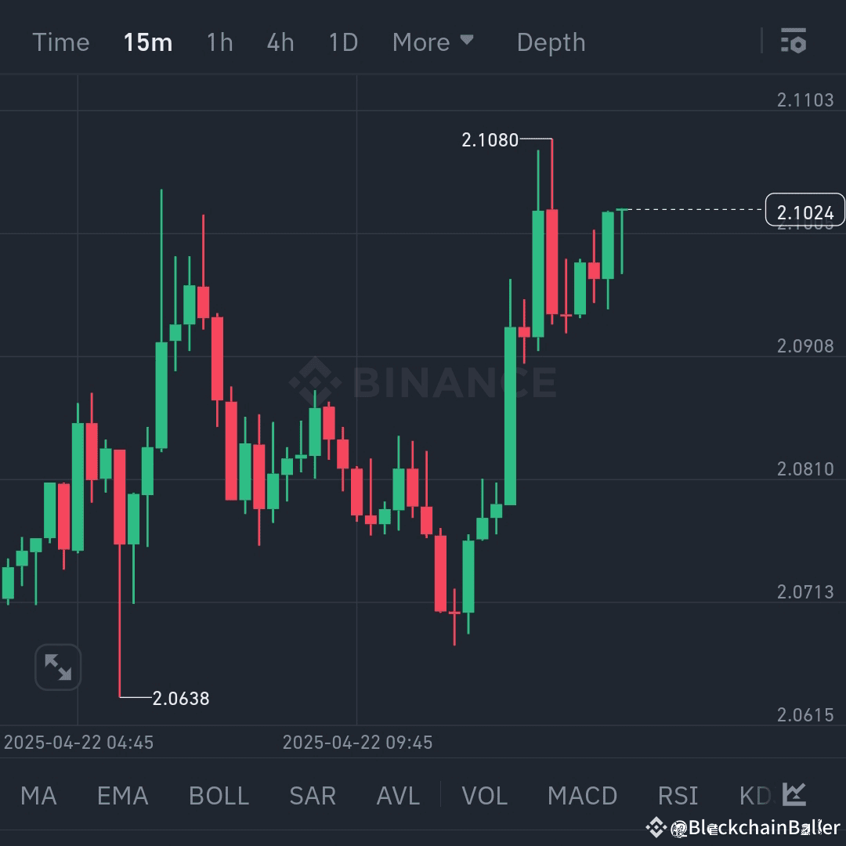Image resolution: width=846 pixels, height=846 pixels.
Task: Toggle the RSI indicator
Action: (677, 795)
